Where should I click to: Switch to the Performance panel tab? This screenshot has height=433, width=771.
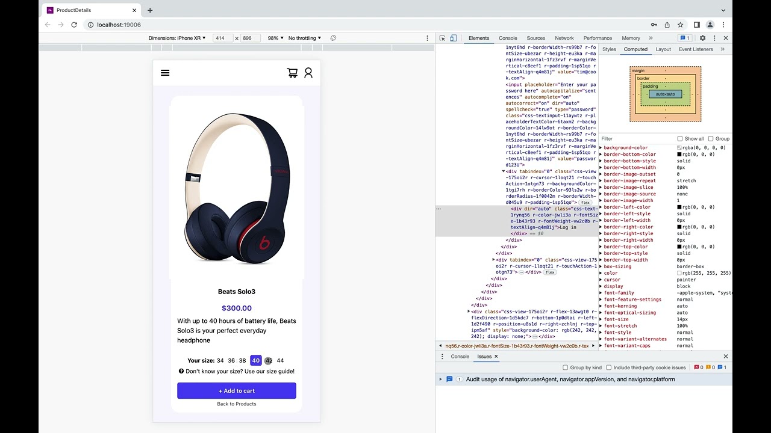tap(598, 38)
